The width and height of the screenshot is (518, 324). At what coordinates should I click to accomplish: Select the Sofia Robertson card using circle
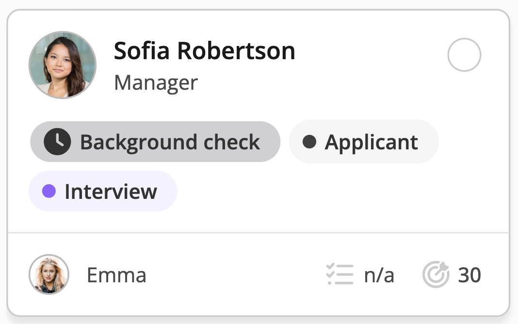point(464,55)
